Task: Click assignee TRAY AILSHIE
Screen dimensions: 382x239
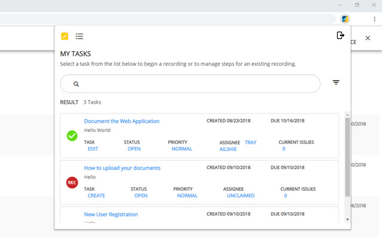Action: tap(238, 146)
